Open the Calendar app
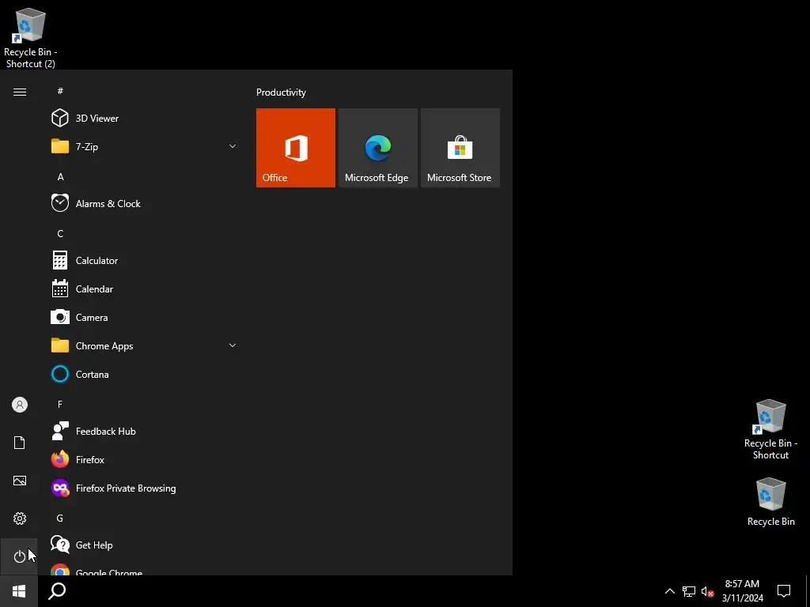 click(145, 288)
